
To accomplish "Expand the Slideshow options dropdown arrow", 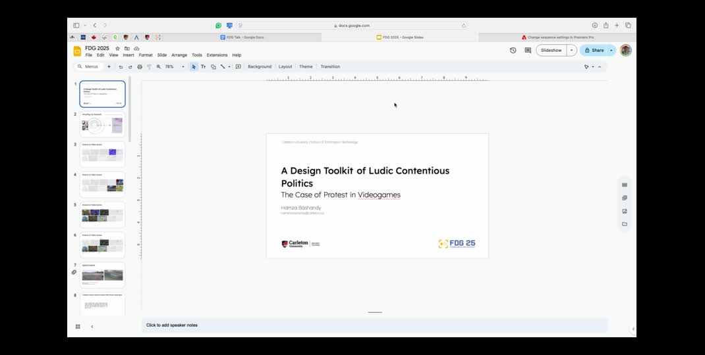I will pyautogui.click(x=571, y=50).
